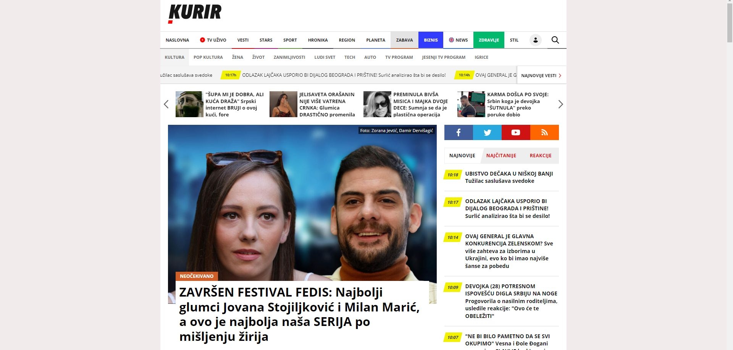Screen dimensions: 733x350
Task: Open UBISTVO DEČAKA U NIŠKOJ BANJI story
Action: [509, 177]
